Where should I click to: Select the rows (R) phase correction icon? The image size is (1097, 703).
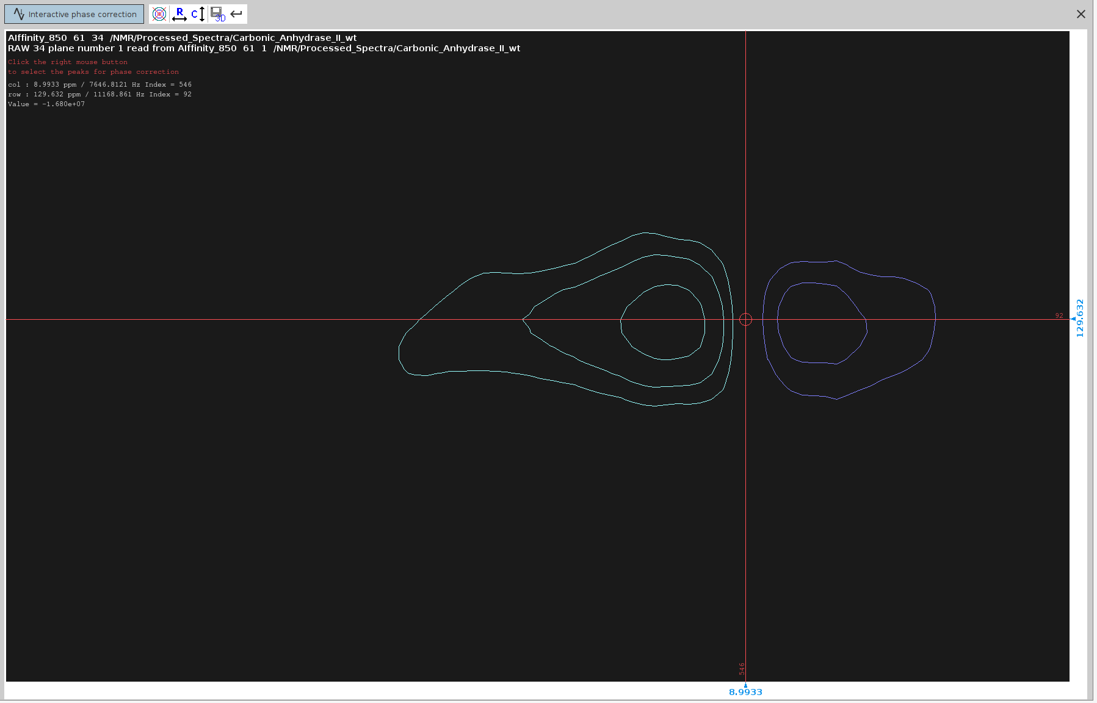coord(179,14)
